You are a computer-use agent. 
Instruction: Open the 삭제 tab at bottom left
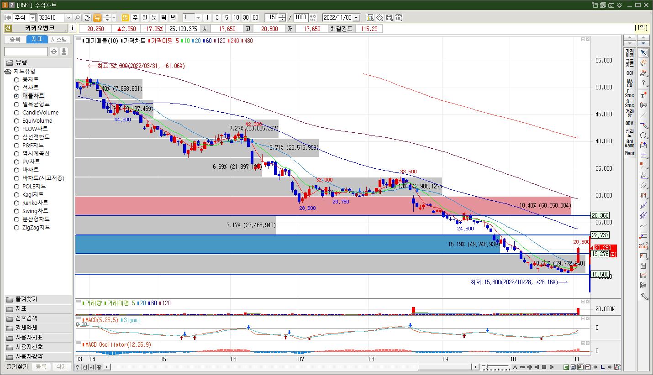tap(61, 366)
